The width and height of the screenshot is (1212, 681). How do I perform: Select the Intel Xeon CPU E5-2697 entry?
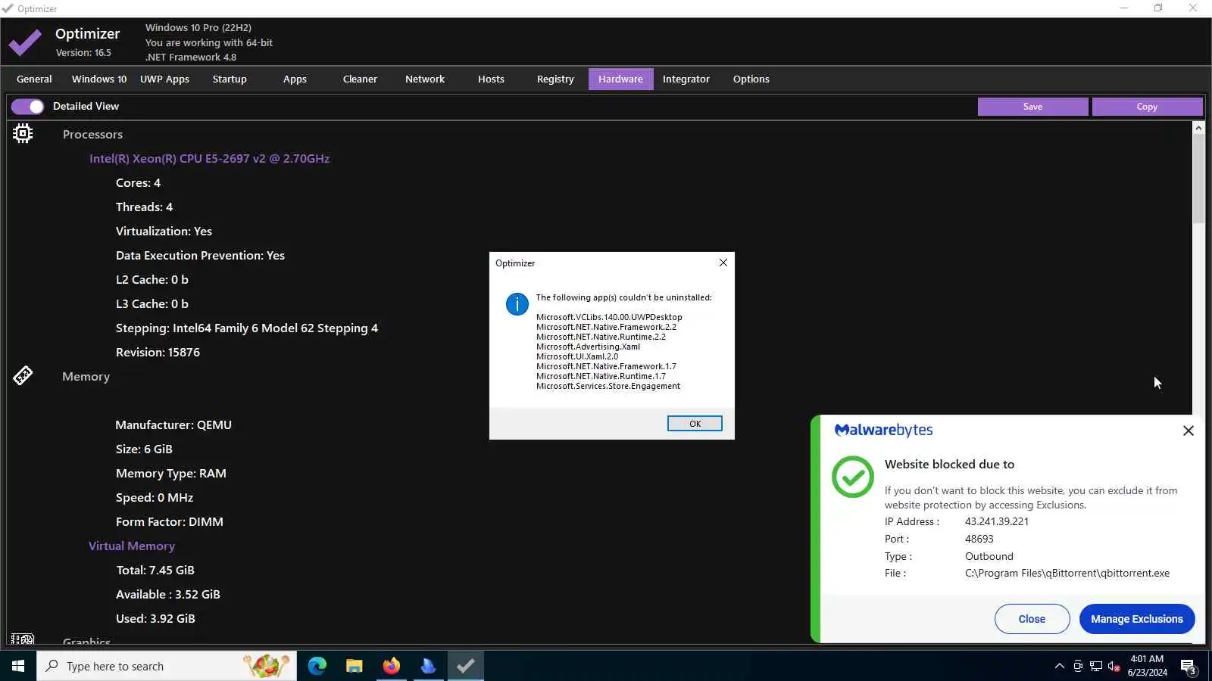209,158
